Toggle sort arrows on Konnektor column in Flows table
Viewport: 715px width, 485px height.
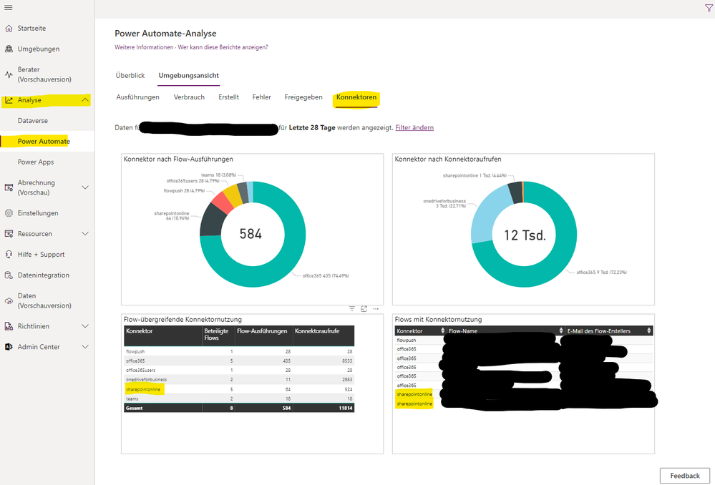coord(442,330)
